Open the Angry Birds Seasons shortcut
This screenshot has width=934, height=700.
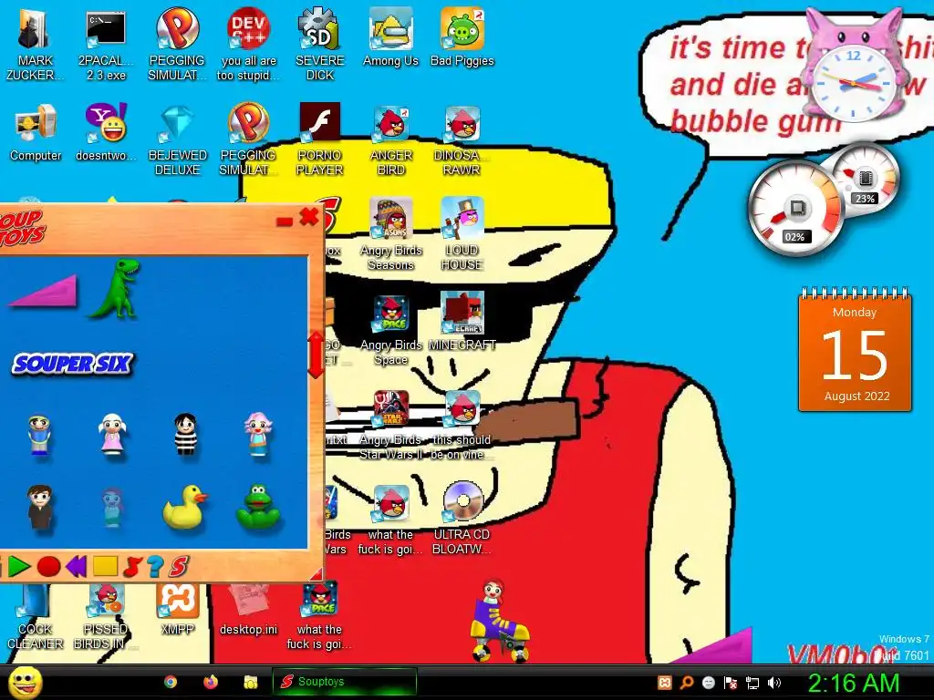point(390,234)
